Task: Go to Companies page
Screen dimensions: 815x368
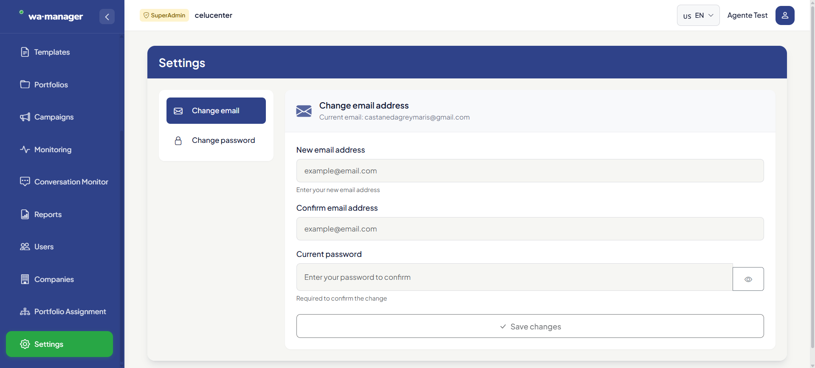Action: (59, 279)
